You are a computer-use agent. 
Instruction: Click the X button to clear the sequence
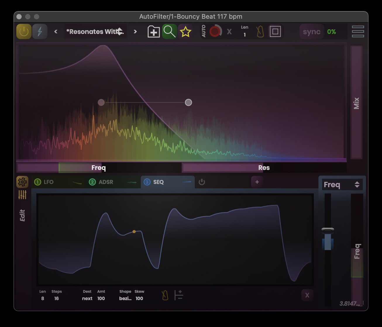click(307, 295)
